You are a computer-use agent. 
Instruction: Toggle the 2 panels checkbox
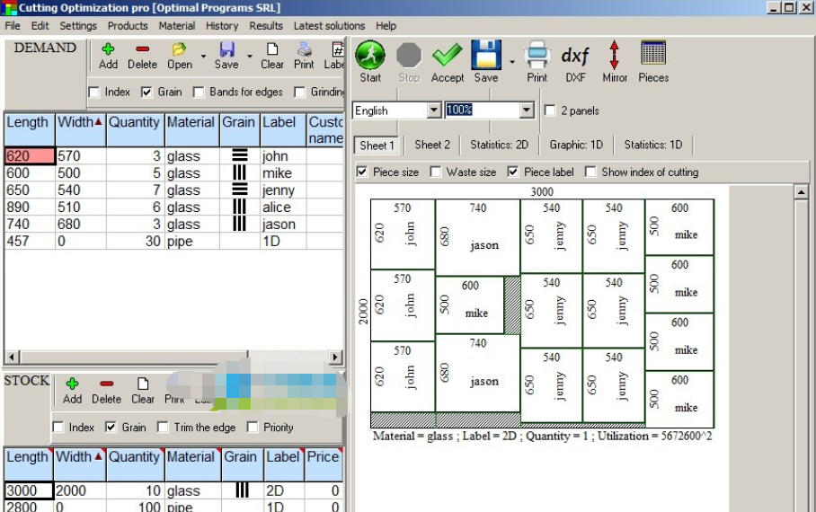[x=551, y=110]
